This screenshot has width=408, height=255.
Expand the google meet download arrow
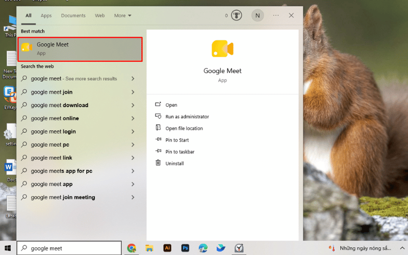click(x=133, y=105)
